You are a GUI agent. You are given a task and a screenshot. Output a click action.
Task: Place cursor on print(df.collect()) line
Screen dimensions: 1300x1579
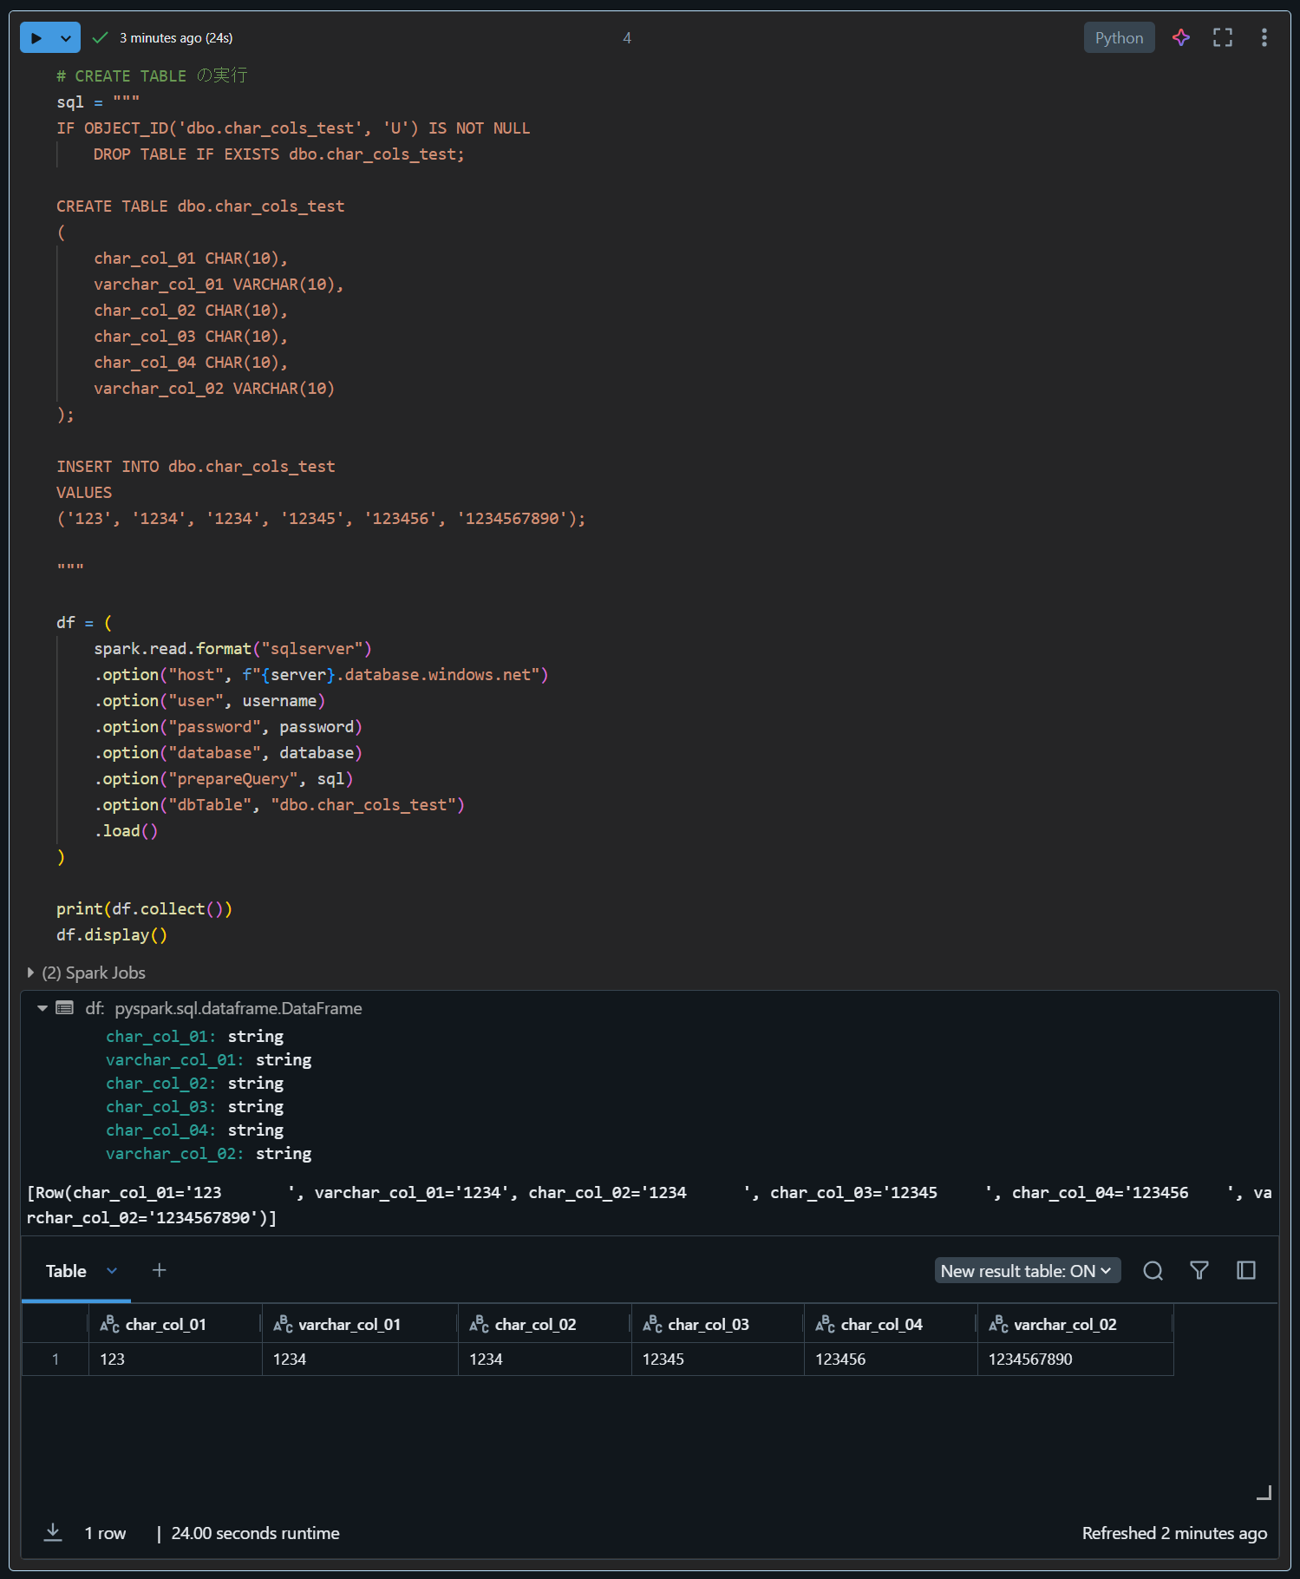pyautogui.click(x=144, y=909)
